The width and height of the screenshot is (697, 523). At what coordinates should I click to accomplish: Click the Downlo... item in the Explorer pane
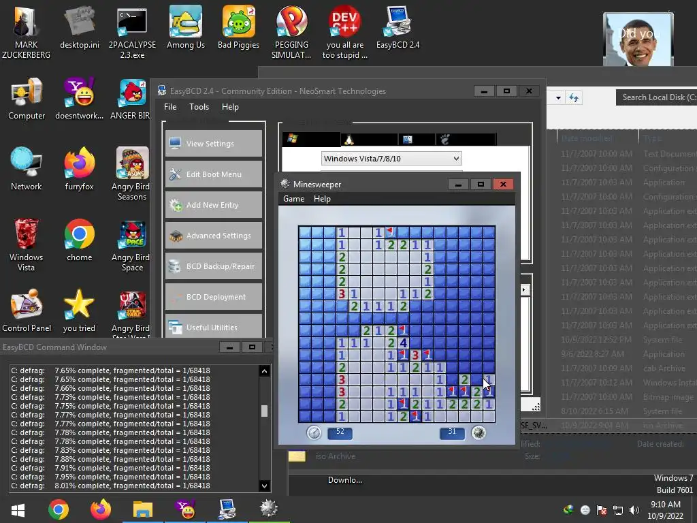(x=345, y=480)
